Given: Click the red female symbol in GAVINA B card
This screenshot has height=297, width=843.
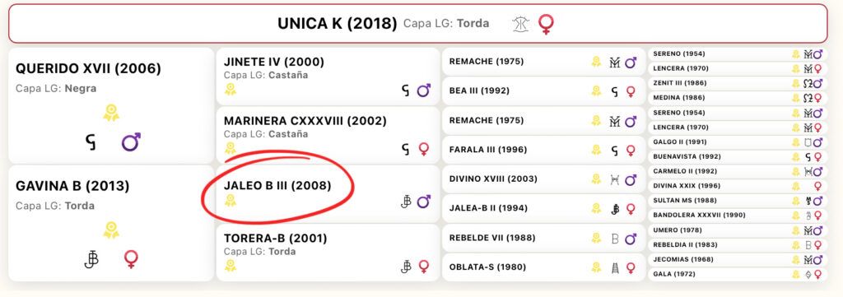Looking at the screenshot, I should tap(131, 259).
